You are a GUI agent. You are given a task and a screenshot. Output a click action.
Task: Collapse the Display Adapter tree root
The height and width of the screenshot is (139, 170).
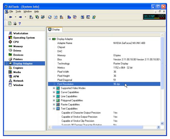point(50,39)
